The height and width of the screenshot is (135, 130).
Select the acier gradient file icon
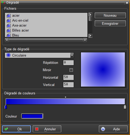[x=9, y=16]
